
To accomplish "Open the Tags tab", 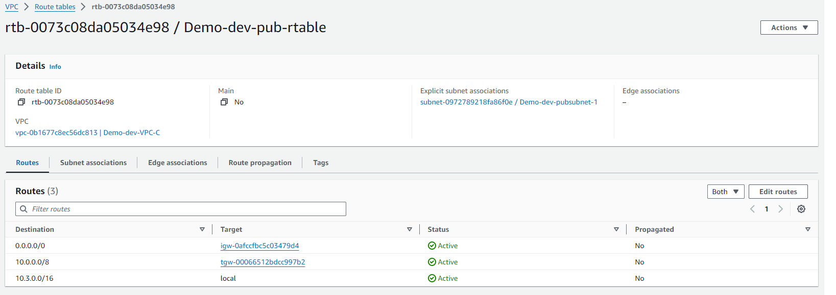I will pos(321,163).
